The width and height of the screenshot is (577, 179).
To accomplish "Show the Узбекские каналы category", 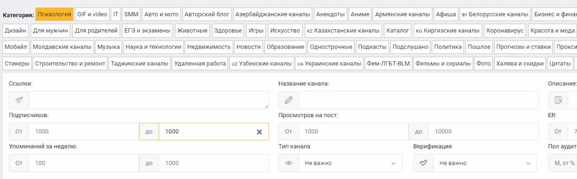I will click(x=262, y=63).
